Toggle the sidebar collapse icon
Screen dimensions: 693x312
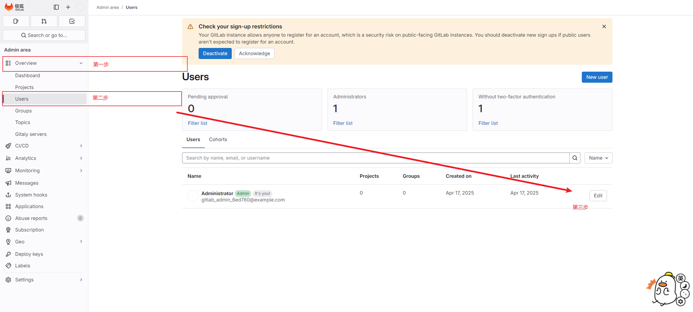click(x=56, y=7)
